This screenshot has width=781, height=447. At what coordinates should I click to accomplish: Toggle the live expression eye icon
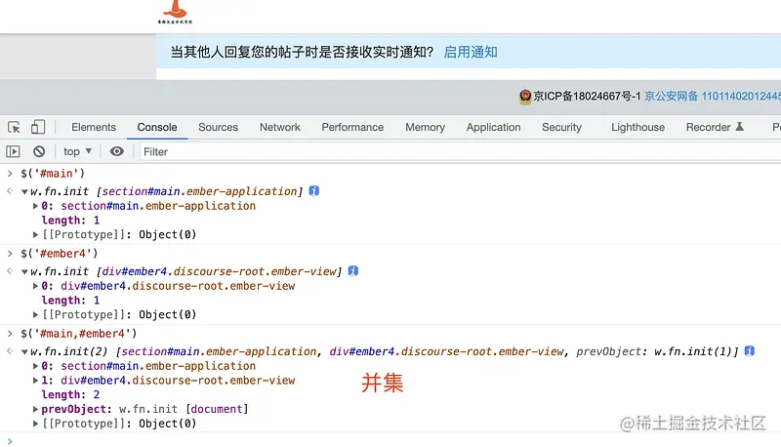[x=116, y=151]
